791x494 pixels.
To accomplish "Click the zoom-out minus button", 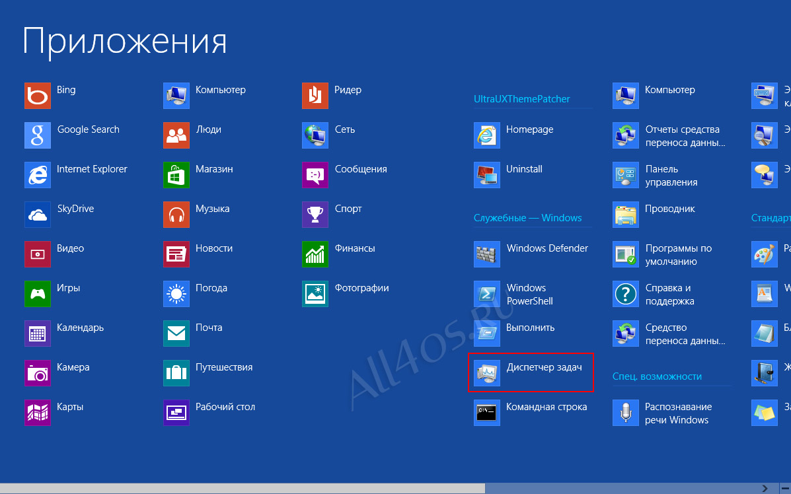I will tap(785, 489).
